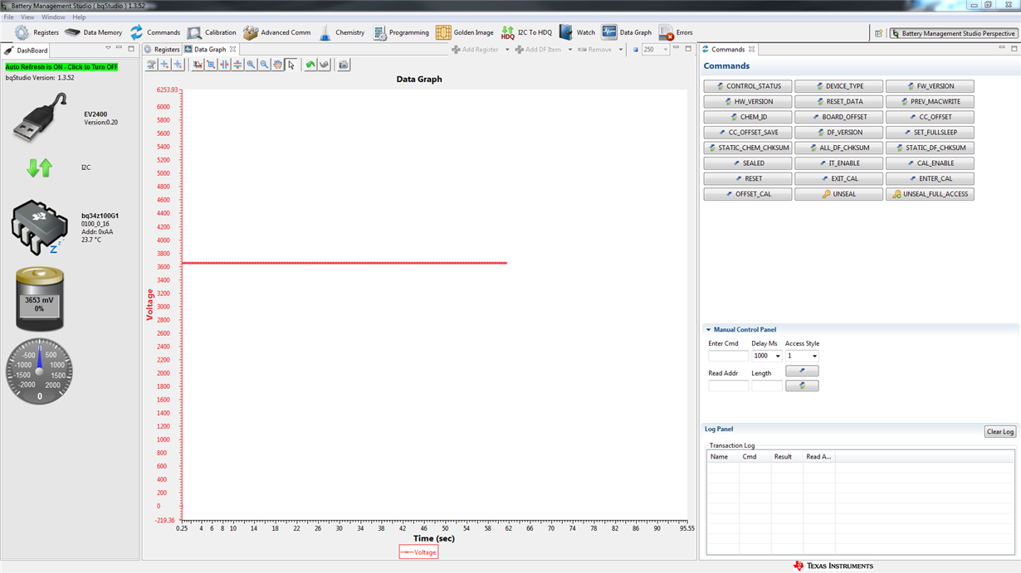Click the graph properties tools icon
Viewport: 1021px width, 573px height.
[x=152, y=65]
